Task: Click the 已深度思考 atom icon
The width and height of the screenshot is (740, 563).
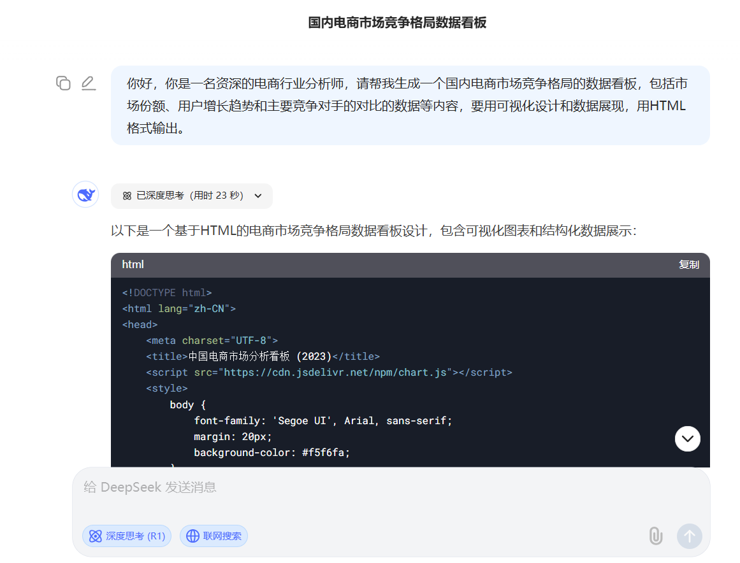Action: click(x=127, y=196)
